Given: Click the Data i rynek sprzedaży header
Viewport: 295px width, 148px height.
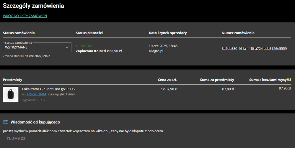Looking at the screenshot, I should pyautogui.click(x=168, y=33).
